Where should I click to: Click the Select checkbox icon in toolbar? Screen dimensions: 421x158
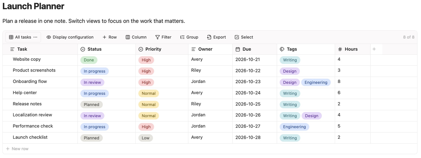237,37
